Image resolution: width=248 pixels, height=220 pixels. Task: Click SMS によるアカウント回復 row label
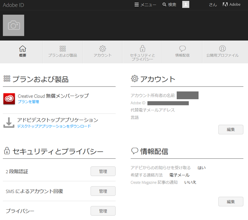(x=34, y=191)
